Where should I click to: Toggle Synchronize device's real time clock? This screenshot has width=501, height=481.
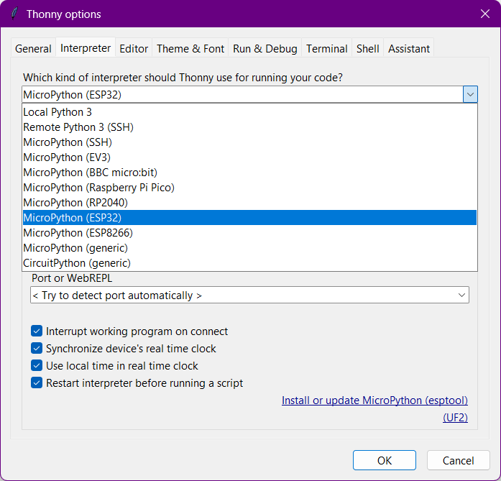pyautogui.click(x=37, y=349)
